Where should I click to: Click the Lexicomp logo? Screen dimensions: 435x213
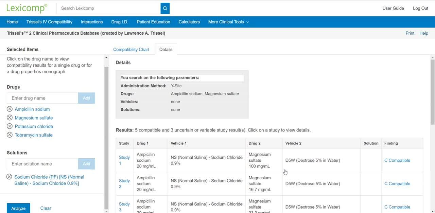click(x=27, y=8)
